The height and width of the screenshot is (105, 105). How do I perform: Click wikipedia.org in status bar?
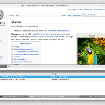(35, 97)
